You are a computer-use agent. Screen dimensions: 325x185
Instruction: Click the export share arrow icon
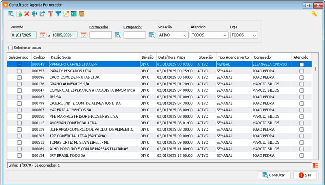[x=43, y=14]
